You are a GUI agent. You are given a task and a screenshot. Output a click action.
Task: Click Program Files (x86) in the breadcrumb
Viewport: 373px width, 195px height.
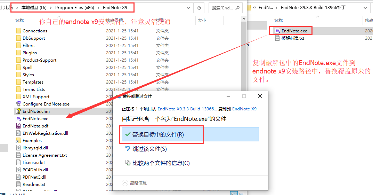tap(75, 8)
